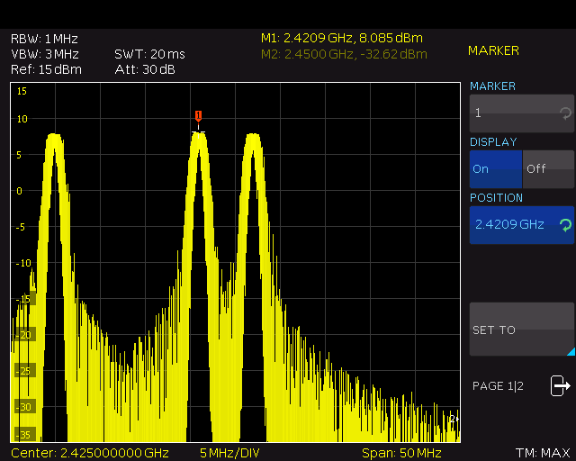Viewport: 576px width, 461px height.
Task: Click rotary icon in POSITION field
Action: 565,224
